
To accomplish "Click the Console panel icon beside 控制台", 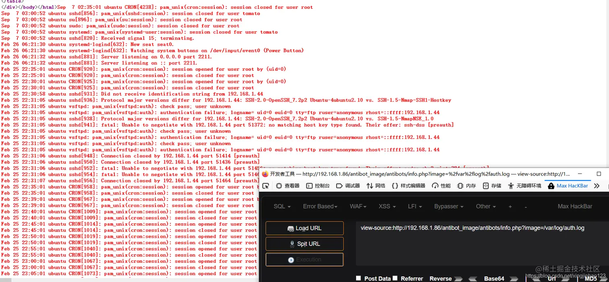I will (x=309, y=186).
